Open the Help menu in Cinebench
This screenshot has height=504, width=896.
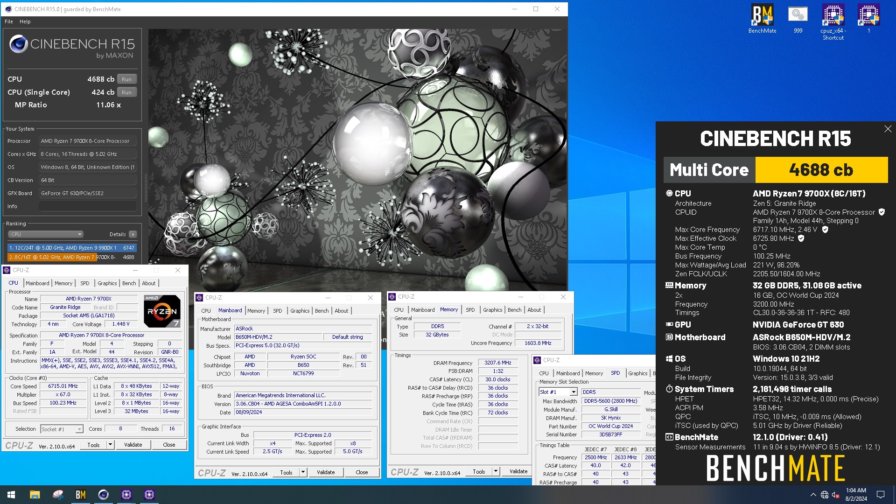pyautogui.click(x=25, y=21)
